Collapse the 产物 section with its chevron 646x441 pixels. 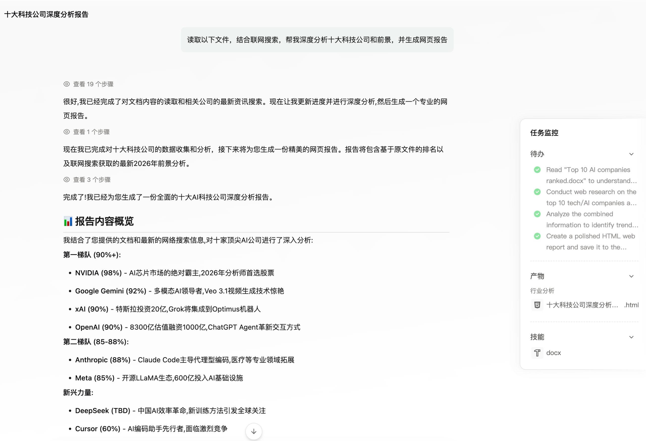click(x=631, y=276)
